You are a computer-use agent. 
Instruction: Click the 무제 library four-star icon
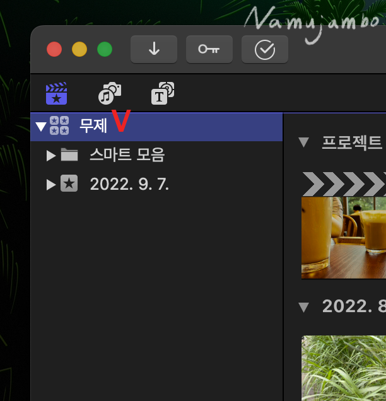click(59, 125)
